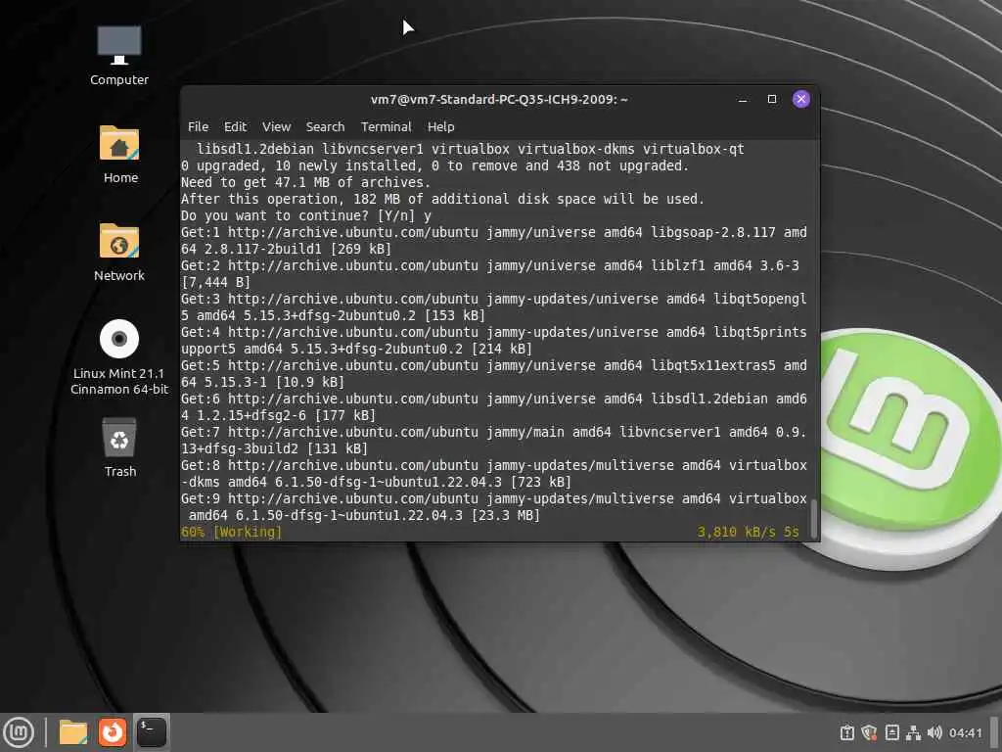
Task: Open the system notifications tray icon
Action: pos(847,732)
